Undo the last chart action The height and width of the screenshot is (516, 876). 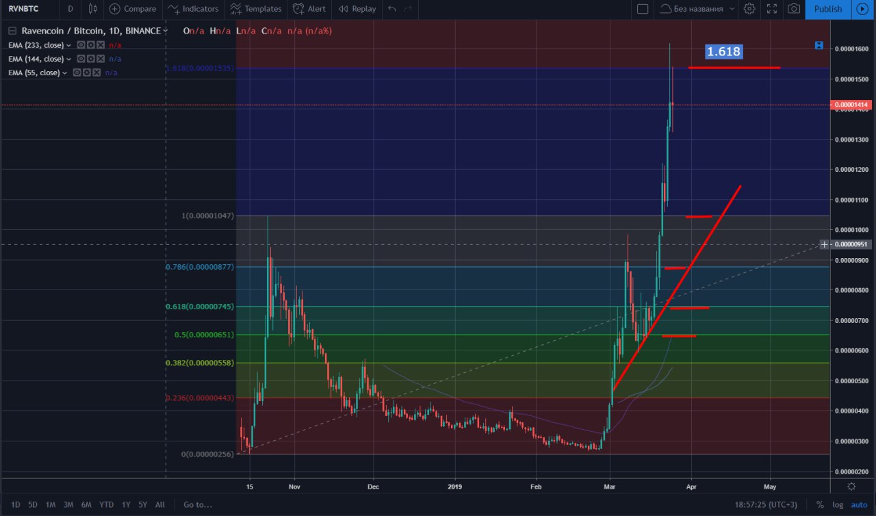point(391,9)
